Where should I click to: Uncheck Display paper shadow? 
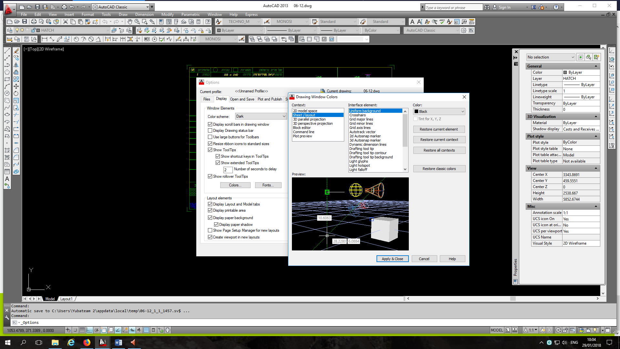point(216,225)
